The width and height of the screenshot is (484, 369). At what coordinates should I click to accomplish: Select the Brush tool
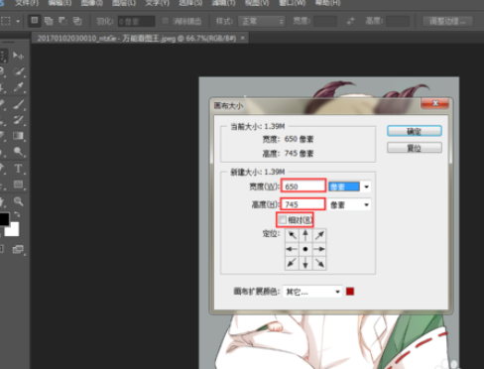(x=19, y=104)
